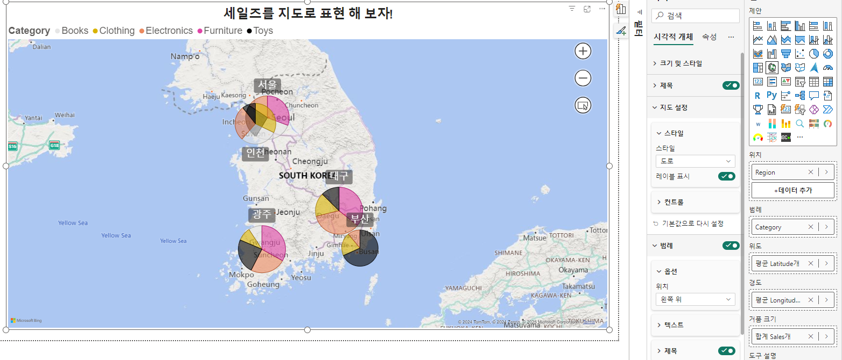Screen dimensions: 842x360
Task: Zoom out on the map
Action: pos(583,78)
